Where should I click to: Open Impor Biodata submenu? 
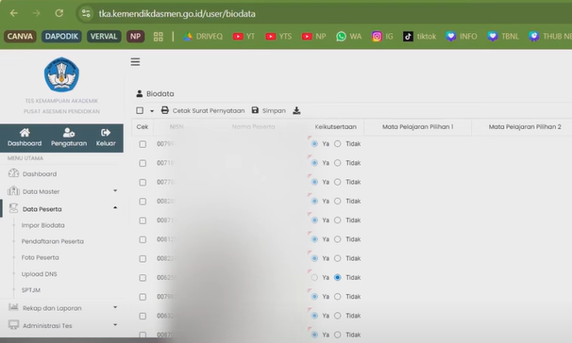coord(43,225)
